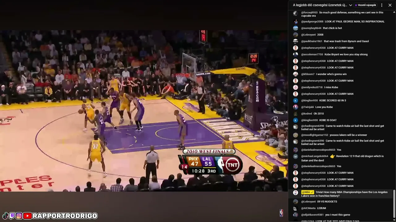Click the avatar of @Twinjabi

tap(295, 107)
